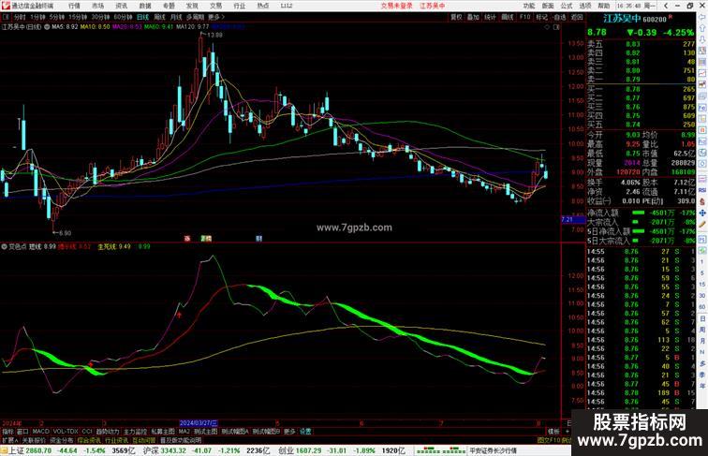Open the 资金分布 tab
Screen dimensions: 708x456
pos(62,440)
